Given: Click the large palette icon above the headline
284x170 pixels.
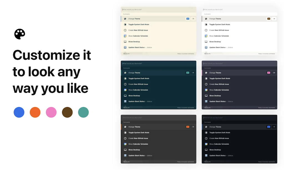Looking at the screenshot, I should (x=20, y=34).
